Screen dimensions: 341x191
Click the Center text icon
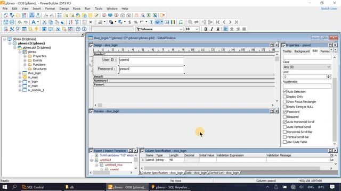pyautogui.click(x=232, y=29)
